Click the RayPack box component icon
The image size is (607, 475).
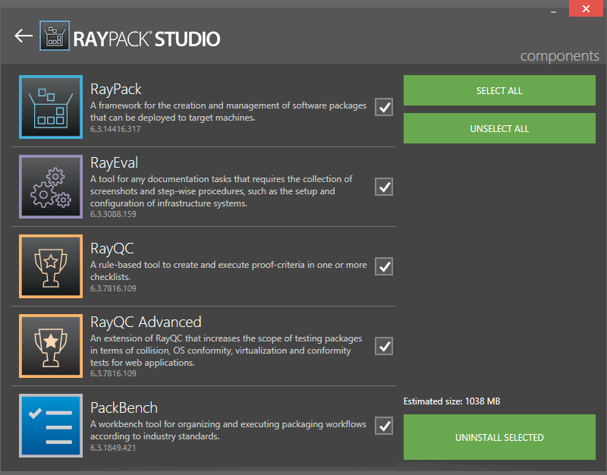pos(51,107)
